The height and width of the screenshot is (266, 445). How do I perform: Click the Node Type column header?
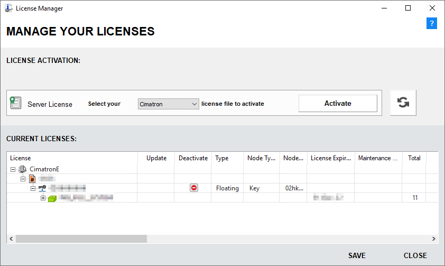pyautogui.click(x=262, y=158)
